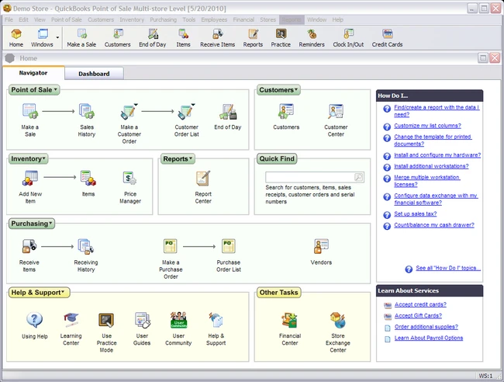
Task: Click Make a Sale navigator icon
Action: tap(30, 111)
